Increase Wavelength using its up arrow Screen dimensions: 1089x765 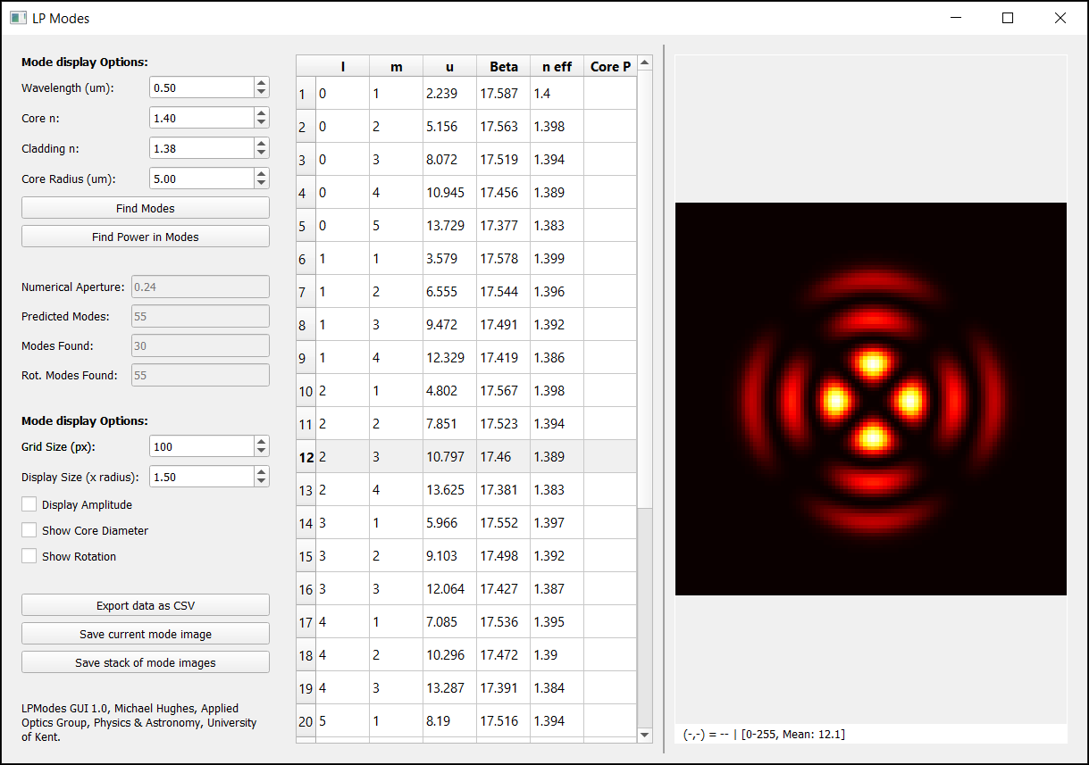click(260, 82)
